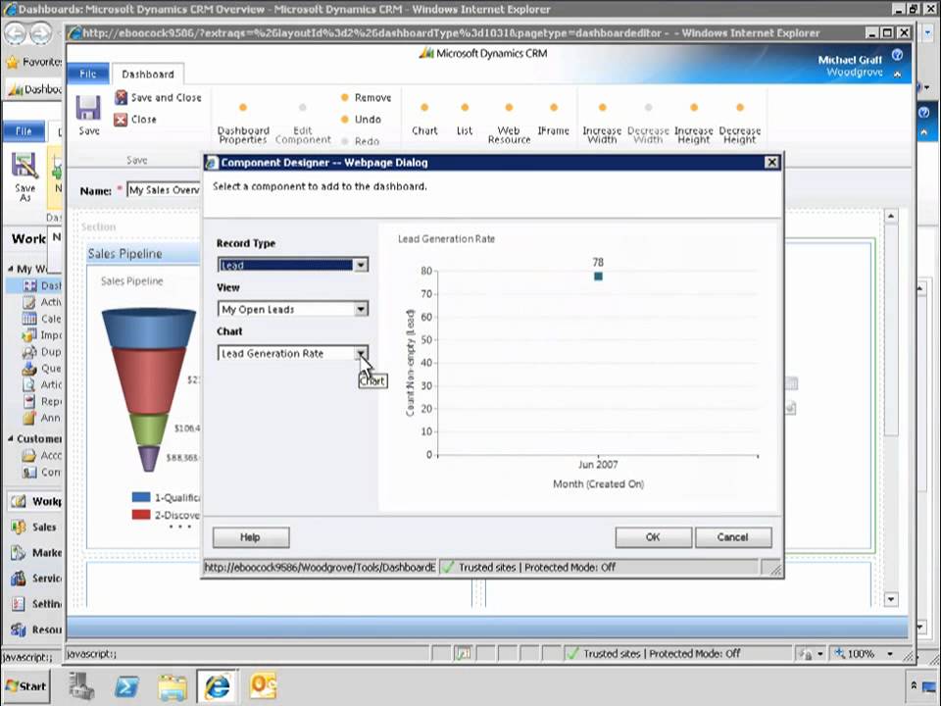The width and height of the screenshot is (941, 706).
Task: Open the File tab in dashboard editor
Action: pyautogui.click(x=87, y=74)
